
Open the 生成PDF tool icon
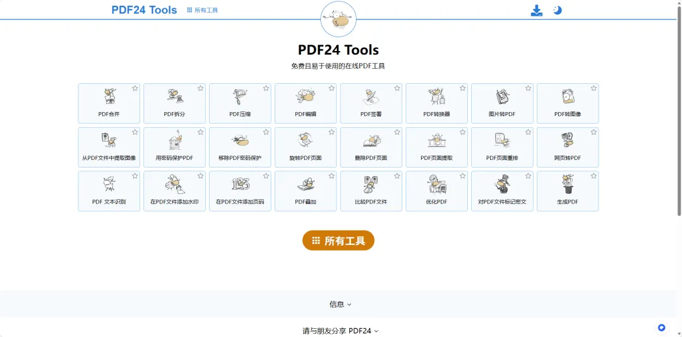(568, 184)
